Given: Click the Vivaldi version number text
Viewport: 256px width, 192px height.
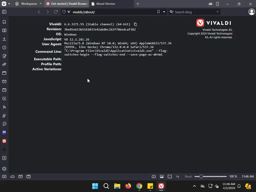Looking at the screenshot, I should [97, 24].
